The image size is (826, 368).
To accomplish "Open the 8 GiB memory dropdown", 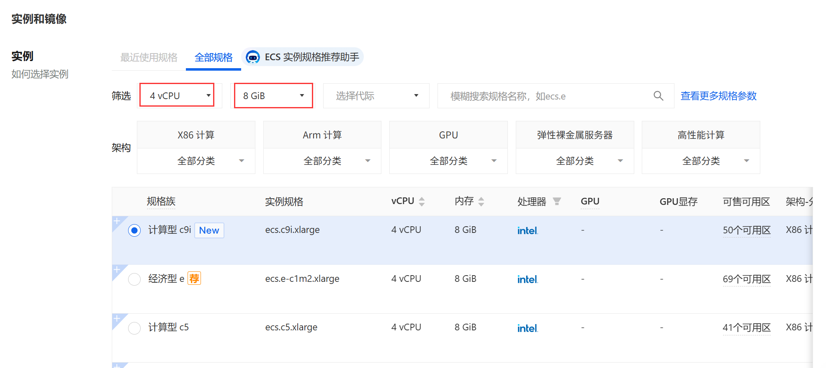I will 273,96.
